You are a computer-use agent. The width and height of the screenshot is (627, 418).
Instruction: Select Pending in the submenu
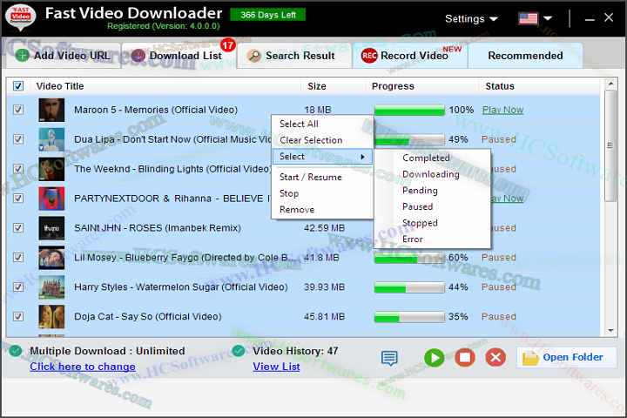pos(432,191)
